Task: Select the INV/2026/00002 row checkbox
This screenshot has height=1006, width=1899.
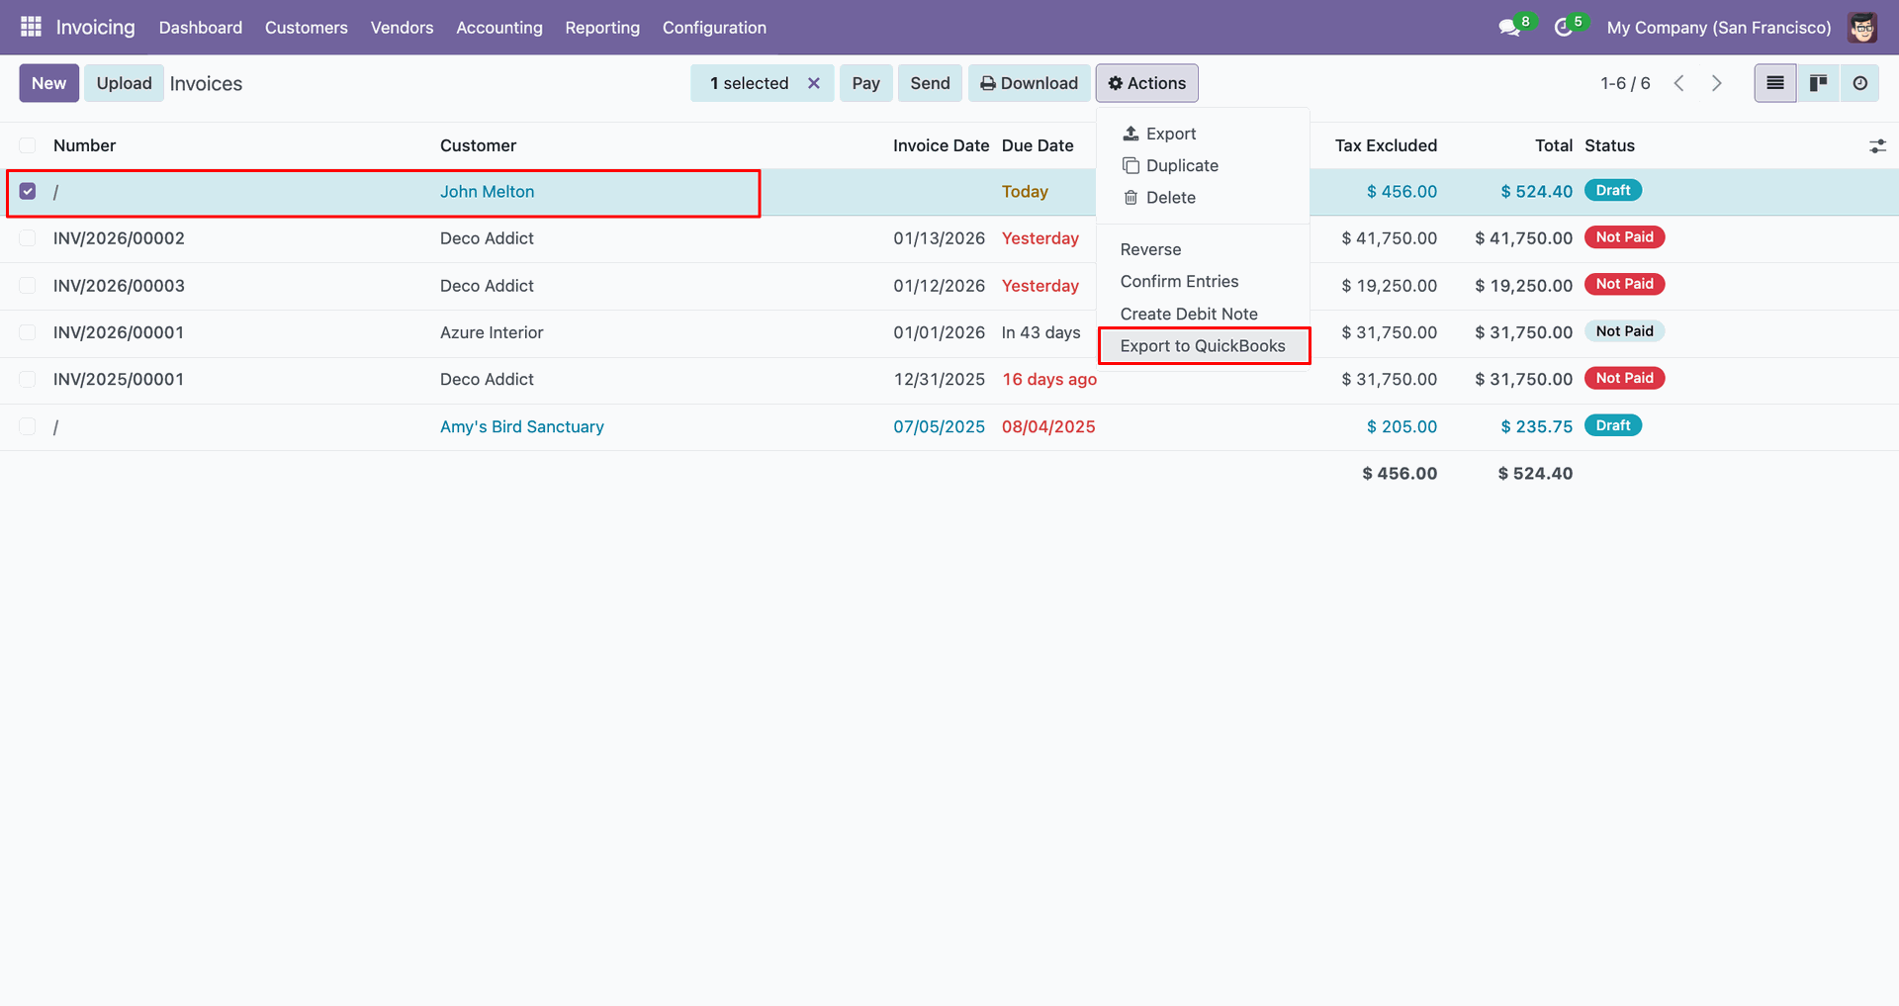Action: point(28,238)
